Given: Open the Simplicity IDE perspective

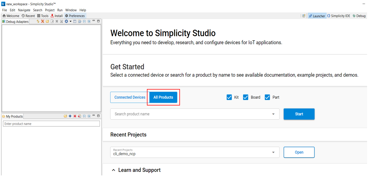Looking at the screenshot, I should click(x=339, y=16).
